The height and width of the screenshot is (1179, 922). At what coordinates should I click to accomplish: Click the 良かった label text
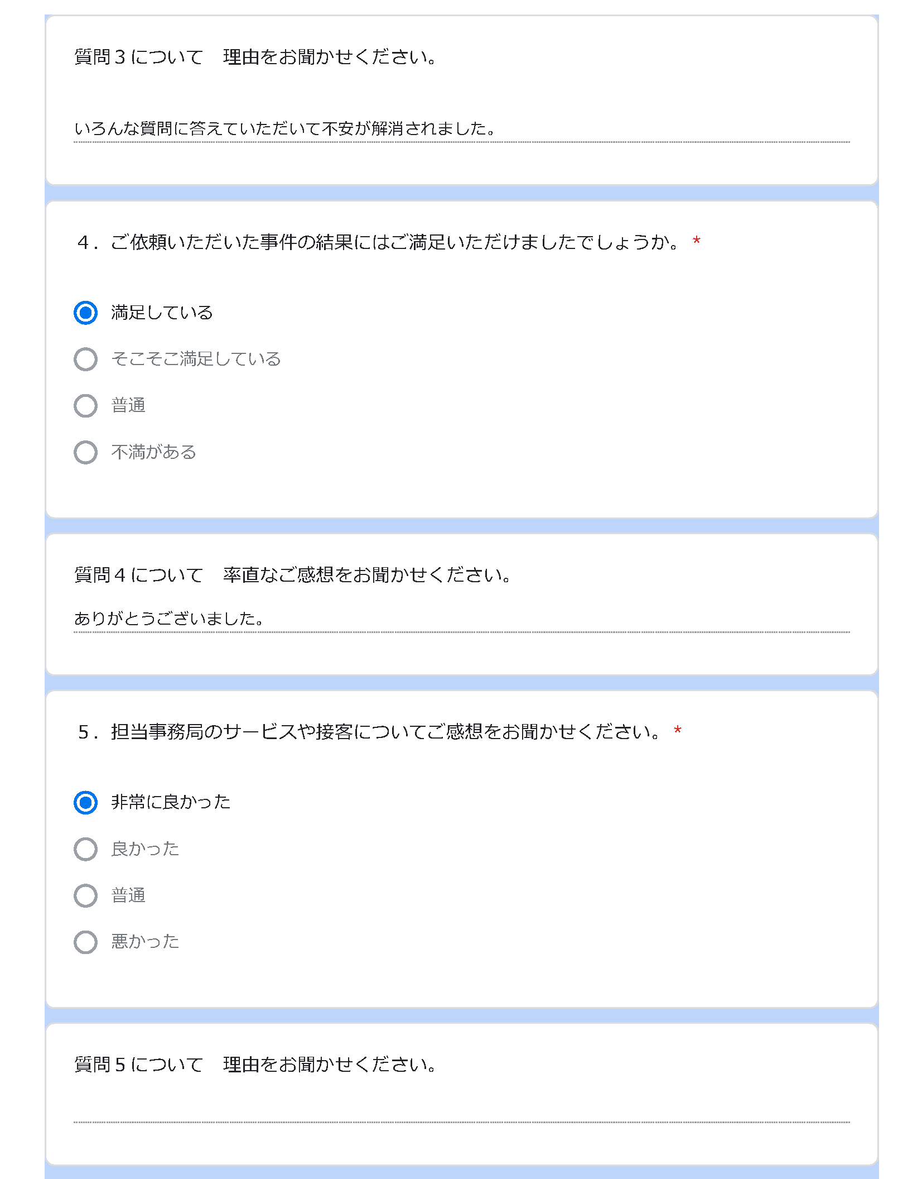145,849
